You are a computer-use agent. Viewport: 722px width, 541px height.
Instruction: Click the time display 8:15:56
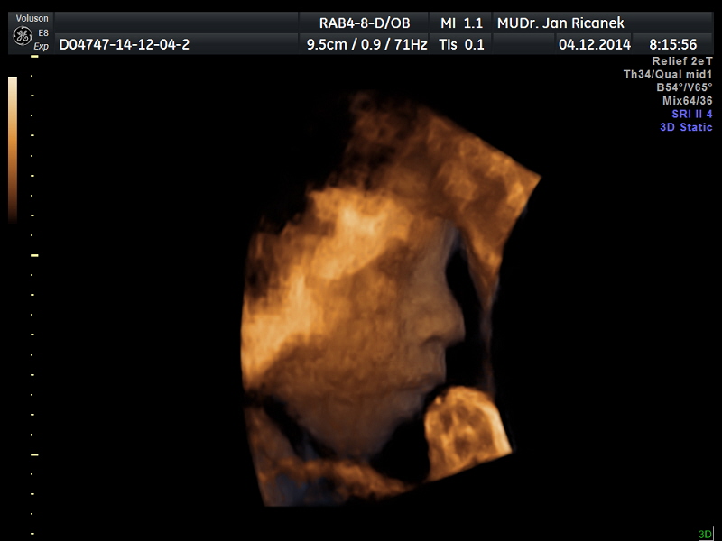click(x=677, y=44)
